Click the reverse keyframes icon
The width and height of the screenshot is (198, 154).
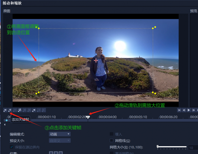click(20, 110)
